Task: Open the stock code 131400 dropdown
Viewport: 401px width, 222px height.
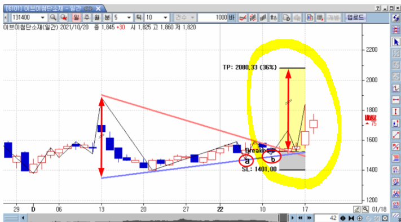Action: [42, 17]
